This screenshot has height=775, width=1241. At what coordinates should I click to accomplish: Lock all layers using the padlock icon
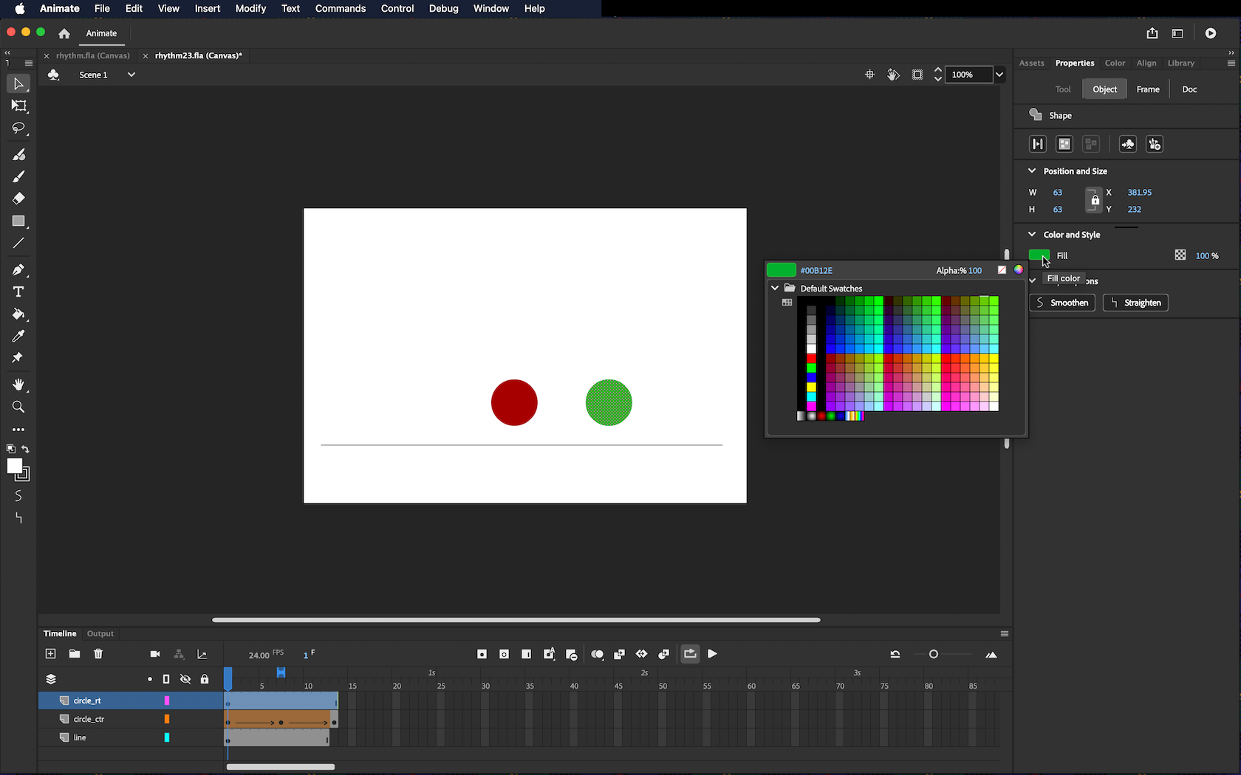click(x=205, y=679)
